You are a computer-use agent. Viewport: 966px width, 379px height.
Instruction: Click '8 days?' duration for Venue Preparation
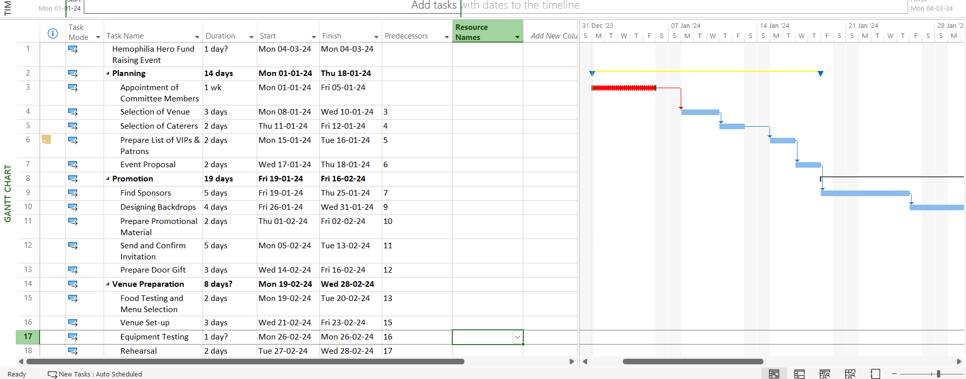(230, 284)
